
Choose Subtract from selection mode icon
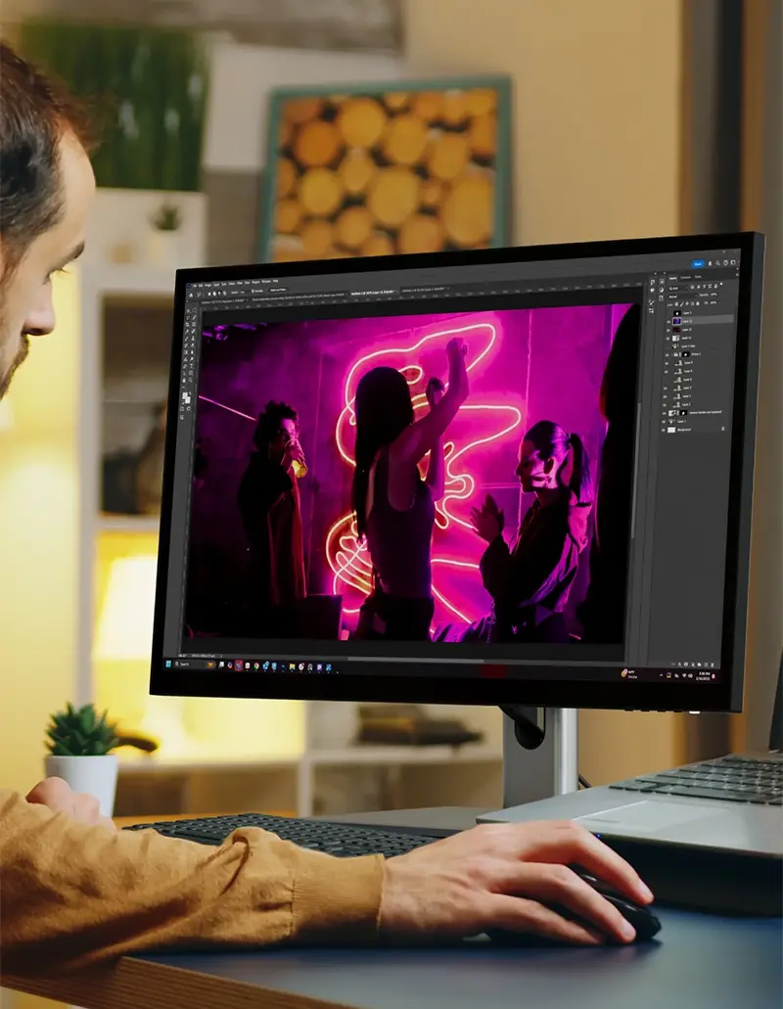[219, 294]
